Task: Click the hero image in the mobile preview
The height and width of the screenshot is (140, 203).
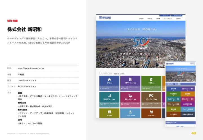Action: [181, 74]
